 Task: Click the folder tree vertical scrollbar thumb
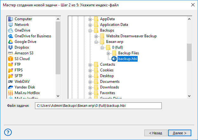[x=189, y=52]
